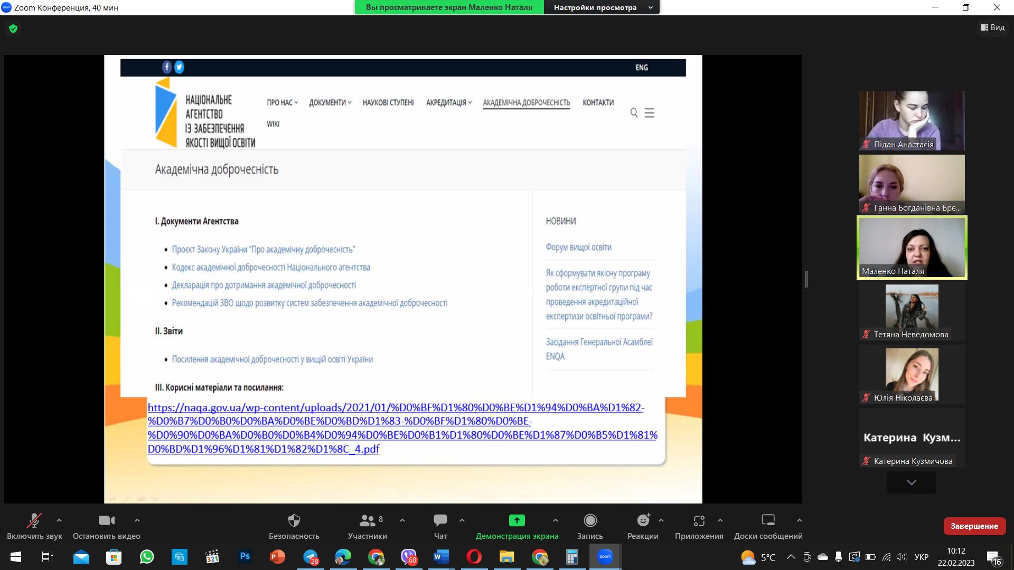Open Доски сообщений whiteboards icon

coord(768,521)
